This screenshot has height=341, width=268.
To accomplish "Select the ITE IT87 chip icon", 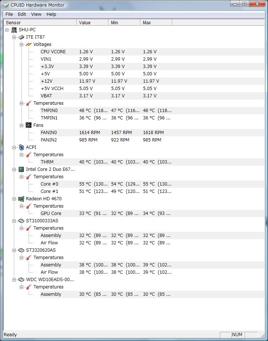I will [21, 37].
